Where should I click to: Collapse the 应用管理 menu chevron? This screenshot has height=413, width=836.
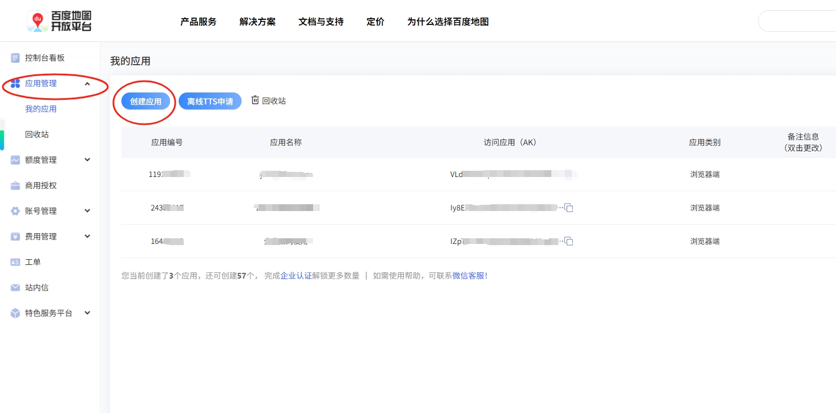[x=87, y=83]
